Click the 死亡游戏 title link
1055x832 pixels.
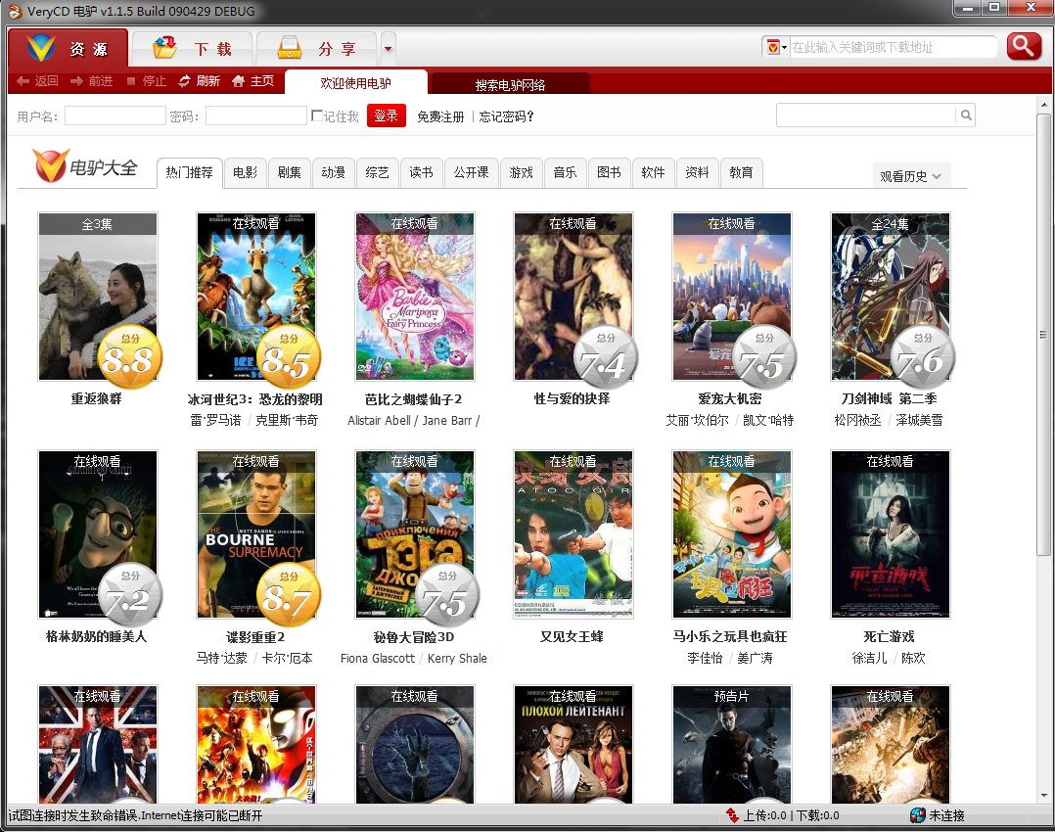pyautogui.click(x=889, y=637)
